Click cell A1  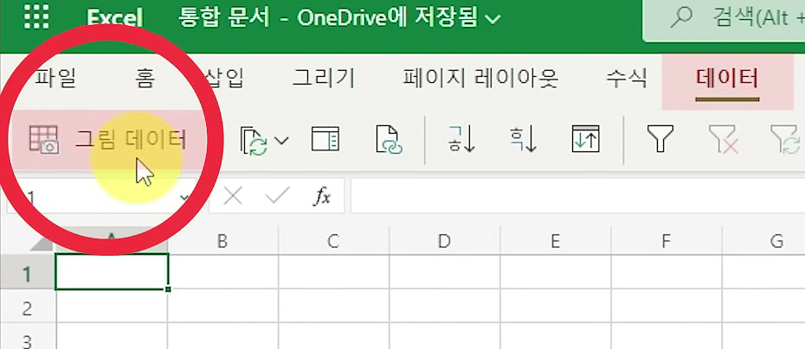click(112, 272)
